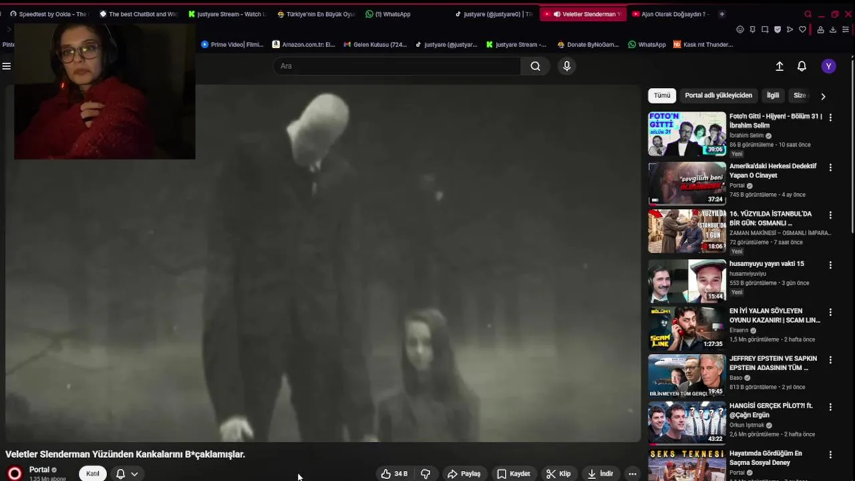The height and width of the screenshot is (481, 855).
Task: Open Donate ByNoGam bookmark
Action: [x=588, y=45]
